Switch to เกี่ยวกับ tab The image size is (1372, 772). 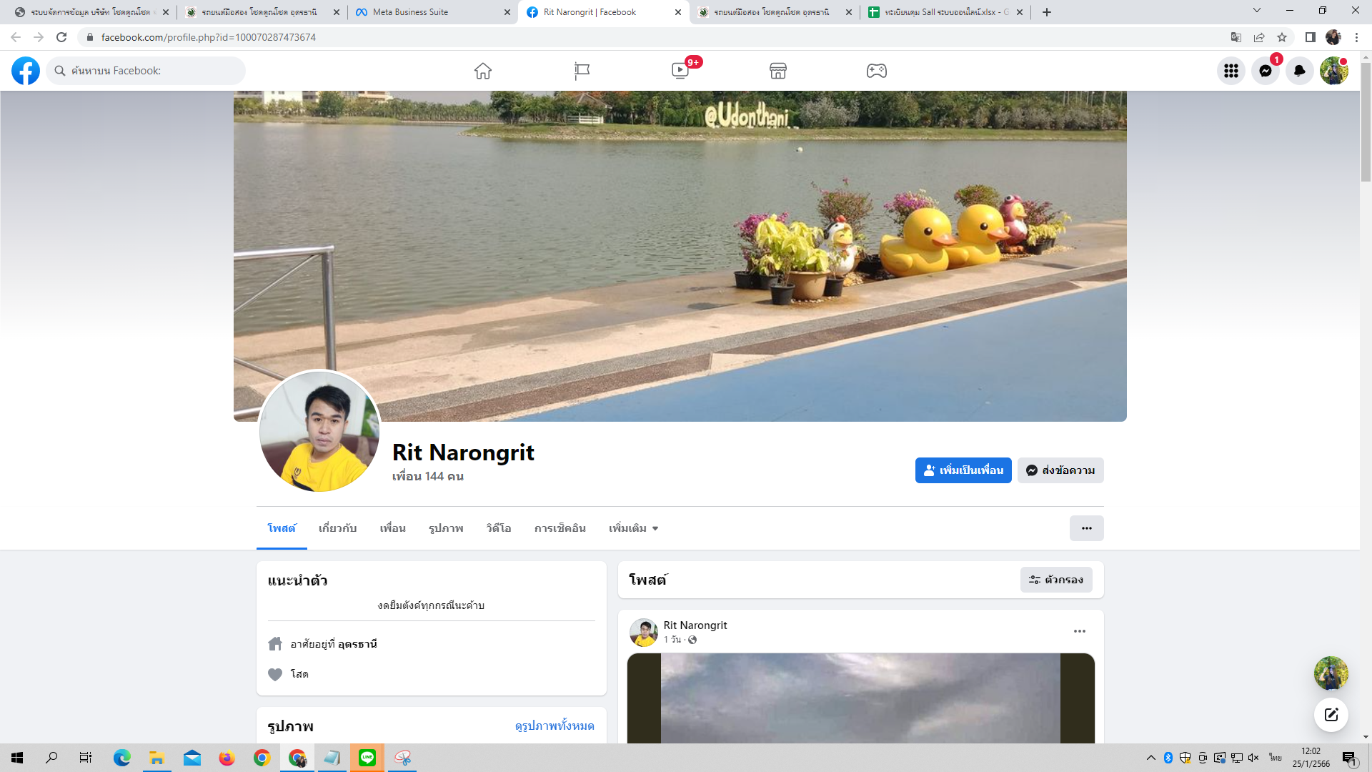(x=337, y=528)
